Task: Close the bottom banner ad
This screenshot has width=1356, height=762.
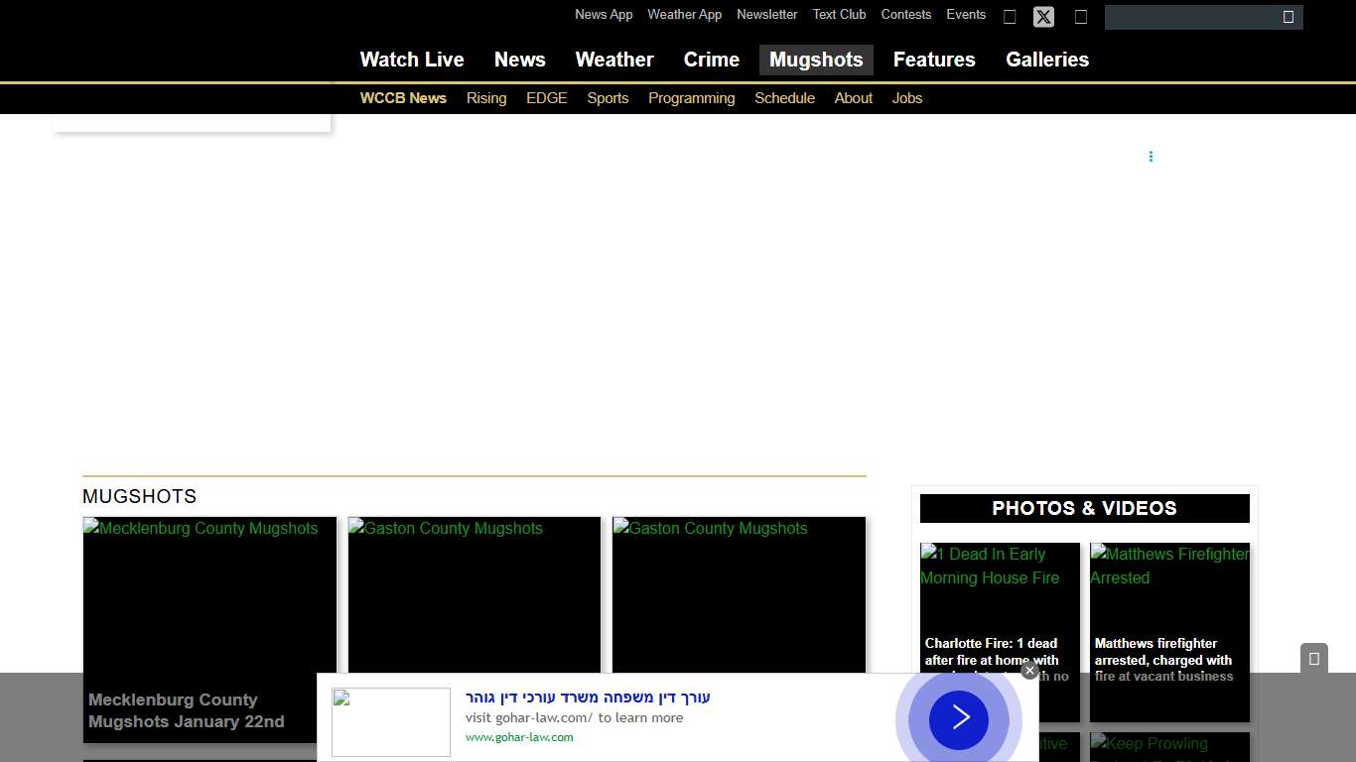Action: (1029, 671)
